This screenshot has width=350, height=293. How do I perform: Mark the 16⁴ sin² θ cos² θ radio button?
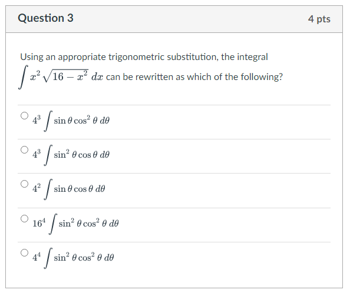tap(25, 219)
